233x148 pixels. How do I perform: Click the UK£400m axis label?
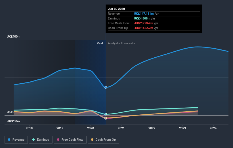[x=14, y=36]
